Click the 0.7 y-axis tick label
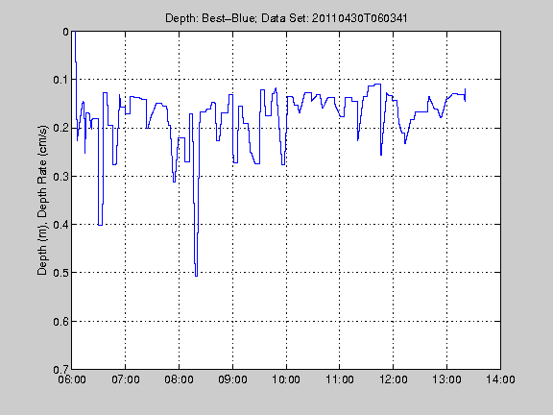The image size is (553, 415). coord(60,370)
